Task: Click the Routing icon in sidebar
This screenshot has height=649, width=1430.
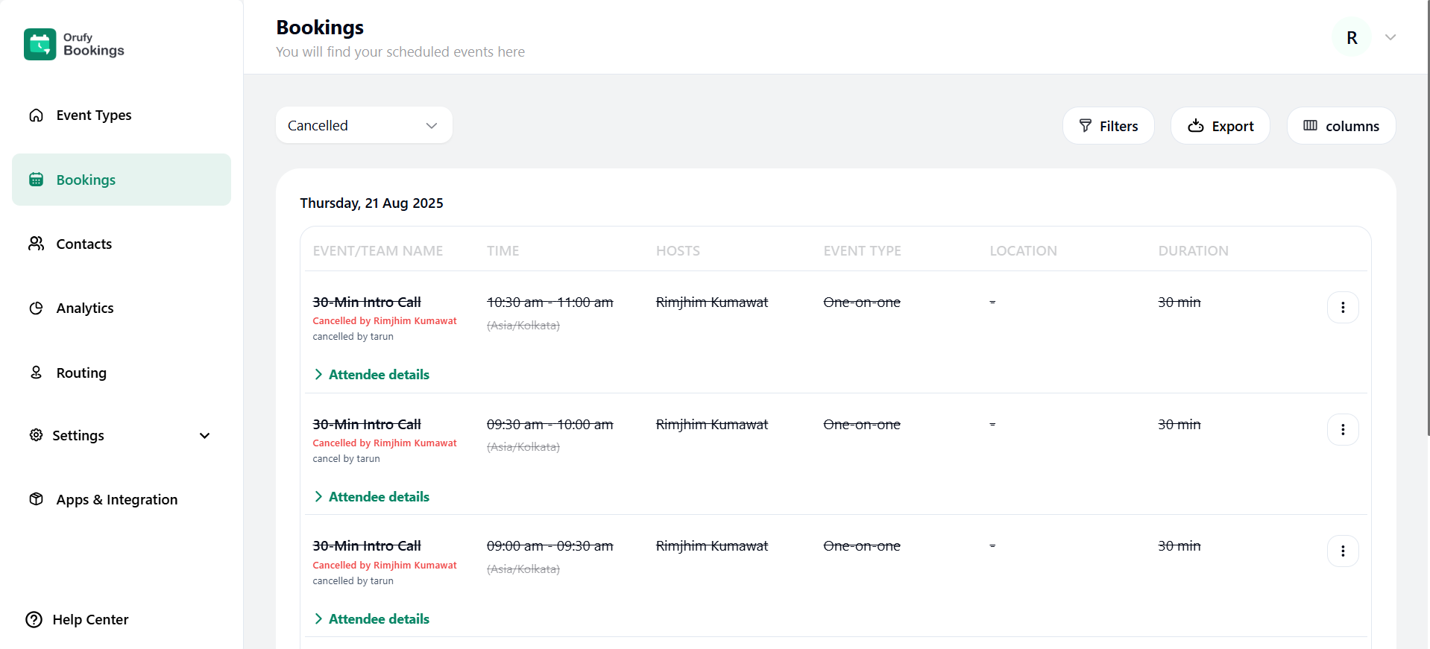Action: [x=36, y=373]
